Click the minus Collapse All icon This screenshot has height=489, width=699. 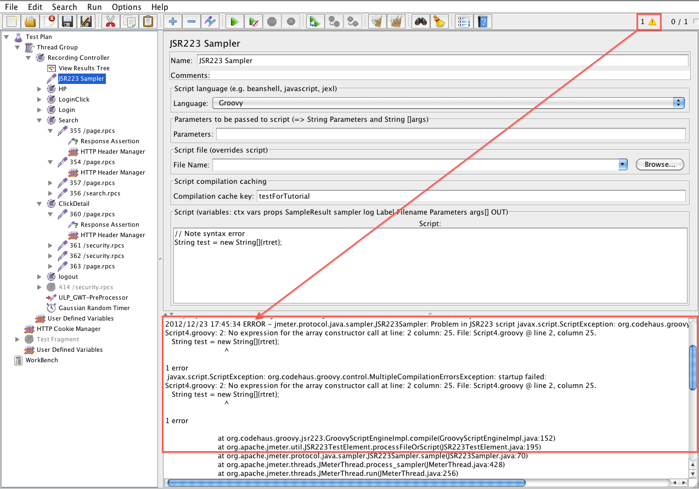coord(191,22)
